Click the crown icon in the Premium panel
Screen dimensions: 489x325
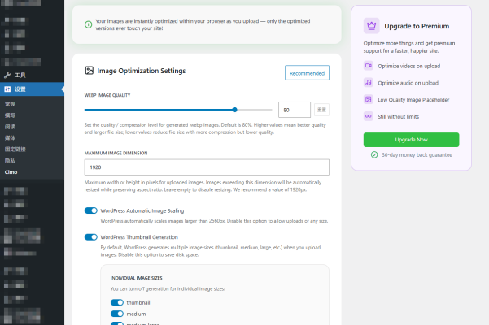(370, 26)
